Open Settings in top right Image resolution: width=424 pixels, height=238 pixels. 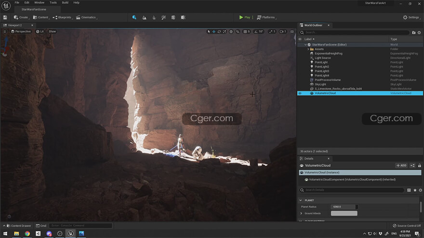click(x=411, y=17)
